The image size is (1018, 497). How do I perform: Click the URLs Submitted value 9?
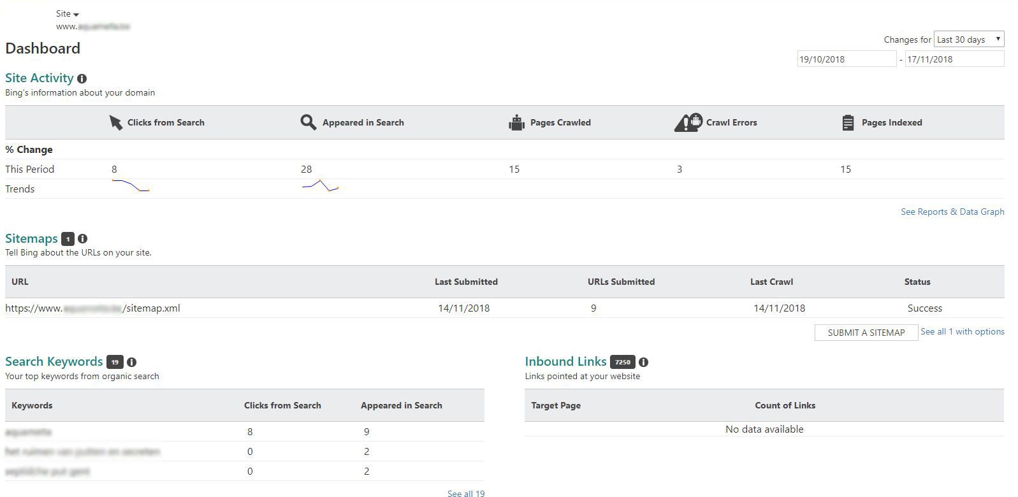[x=593, y=308]
